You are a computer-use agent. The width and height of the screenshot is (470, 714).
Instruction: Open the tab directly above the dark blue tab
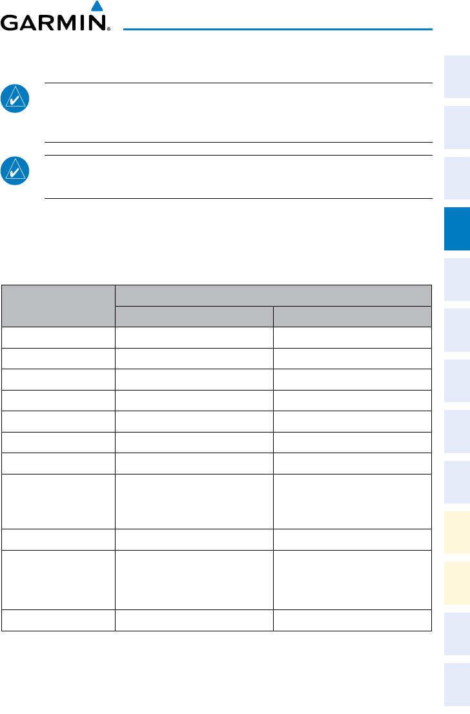click(457, 178)
